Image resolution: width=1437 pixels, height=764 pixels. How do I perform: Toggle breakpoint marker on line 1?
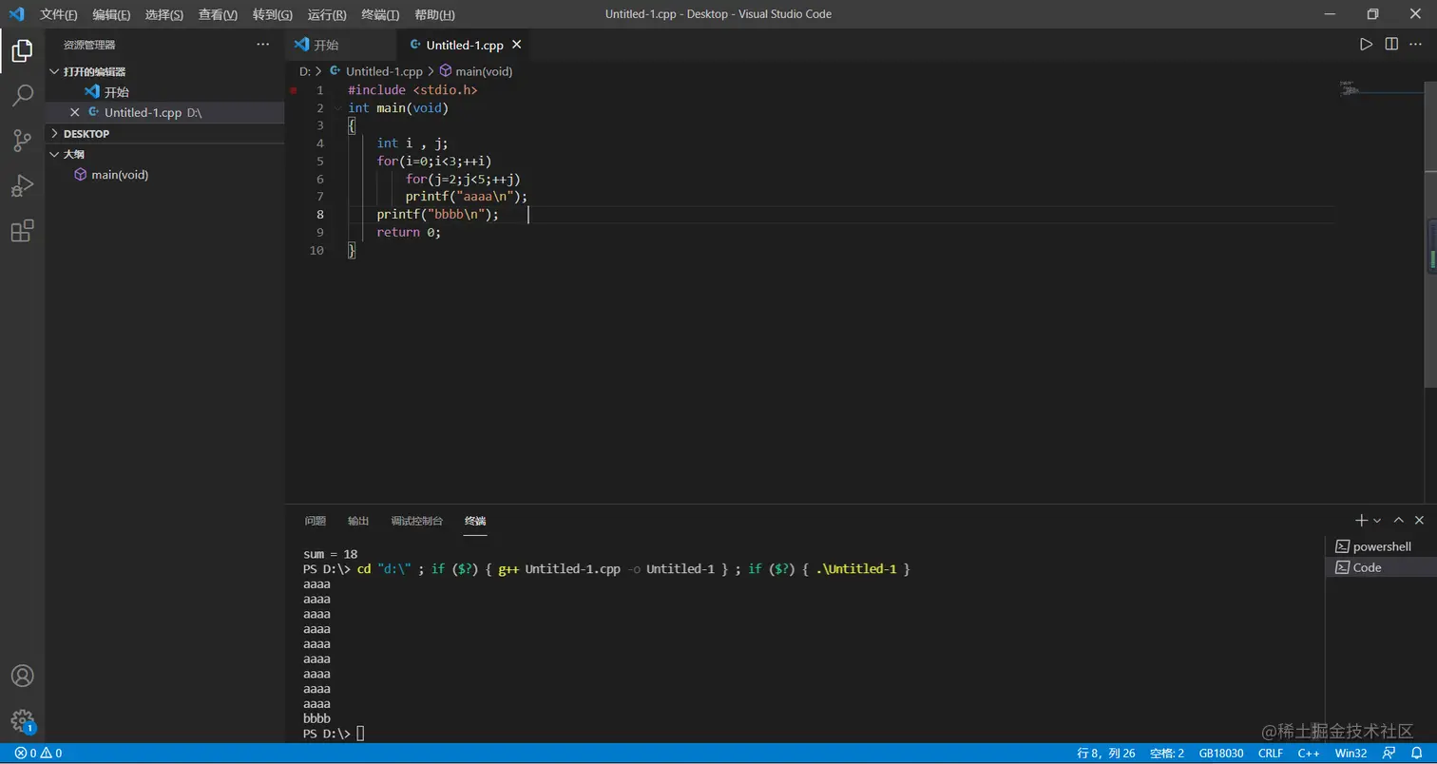point(294,90)
